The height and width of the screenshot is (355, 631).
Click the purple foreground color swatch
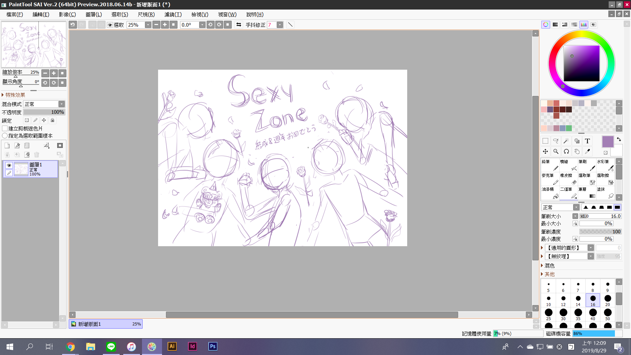[x=608, y=142]
